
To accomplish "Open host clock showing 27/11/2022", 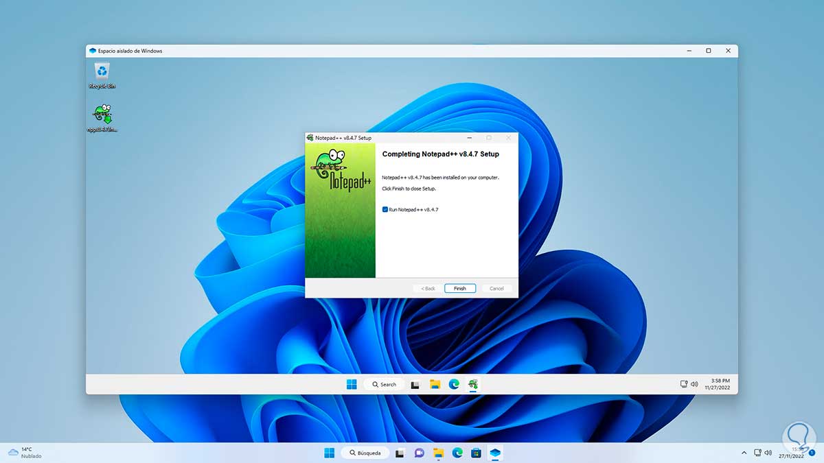I will pos(791,453).
